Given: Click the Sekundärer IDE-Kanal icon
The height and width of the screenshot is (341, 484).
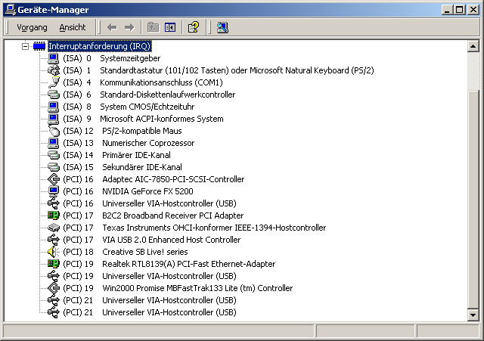Looking at the screenshot, I should click(x=54, y=167).
